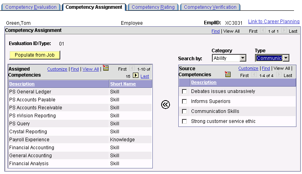
Task: Tick the Informs Superiors checkbox
Action: click(184, 101)
